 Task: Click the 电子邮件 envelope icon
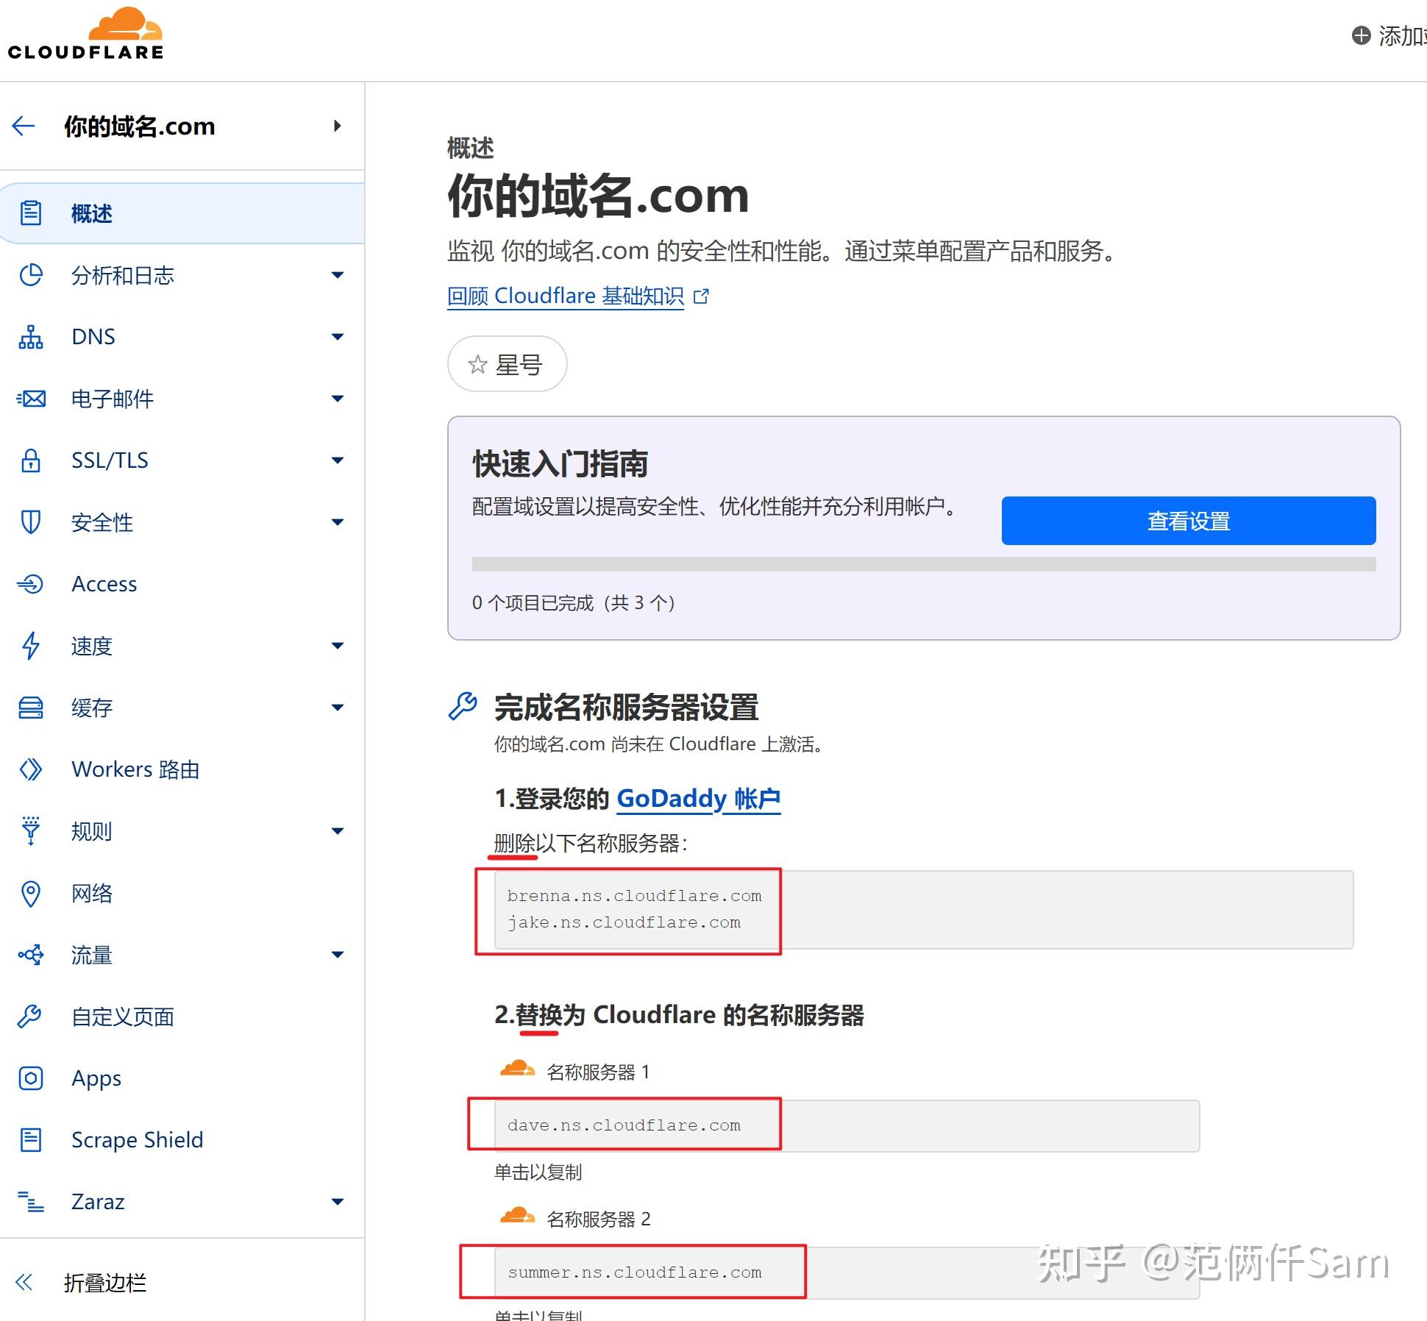(x=31, y=399)
